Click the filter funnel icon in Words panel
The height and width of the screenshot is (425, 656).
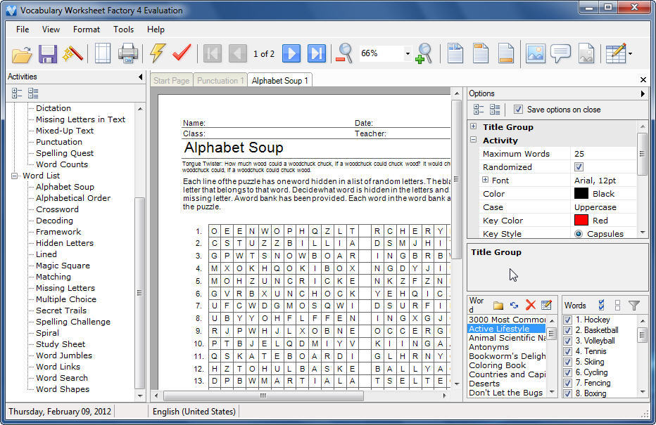pyautogui.click(x=633, y=306)
